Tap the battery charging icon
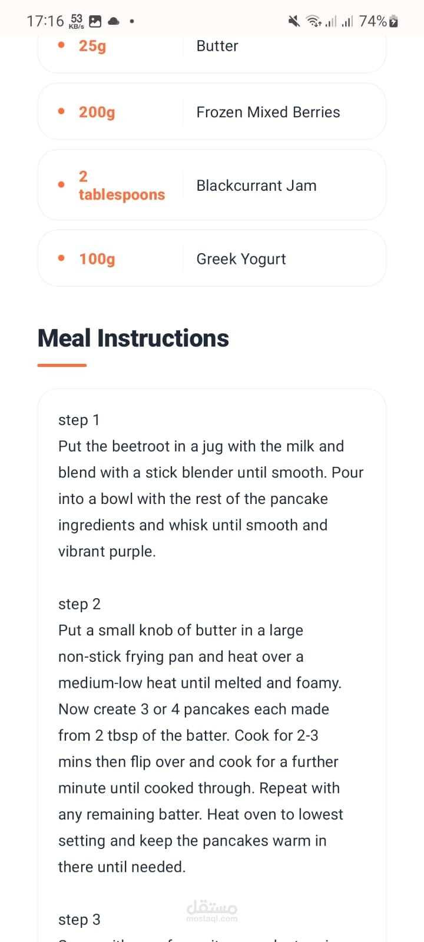Viewport: 424px width, 942px height. [394, 22]
